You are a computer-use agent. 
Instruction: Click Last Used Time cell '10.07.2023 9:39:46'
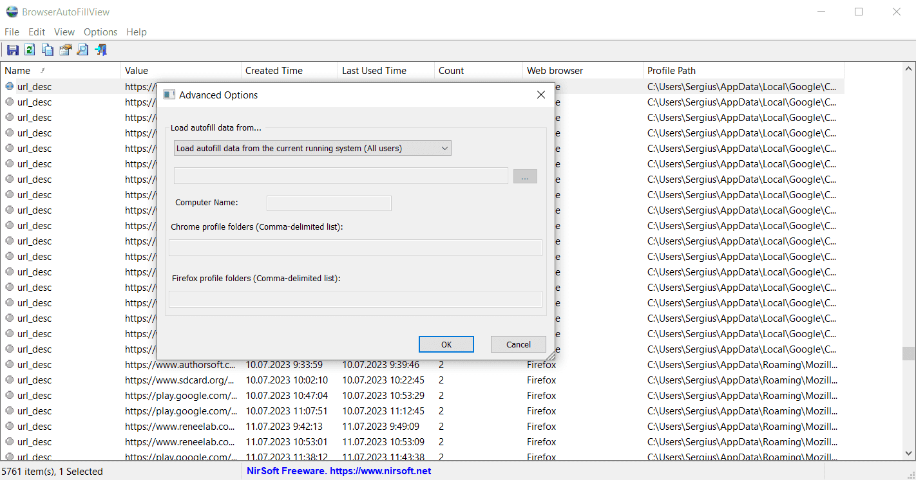click(x=381, y=364)
